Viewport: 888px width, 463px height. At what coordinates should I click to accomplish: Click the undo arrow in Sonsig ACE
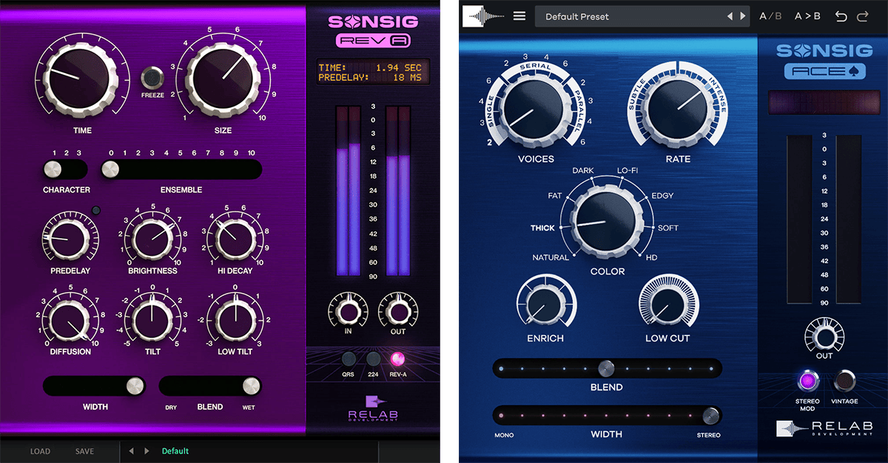(x=842, y=16)
